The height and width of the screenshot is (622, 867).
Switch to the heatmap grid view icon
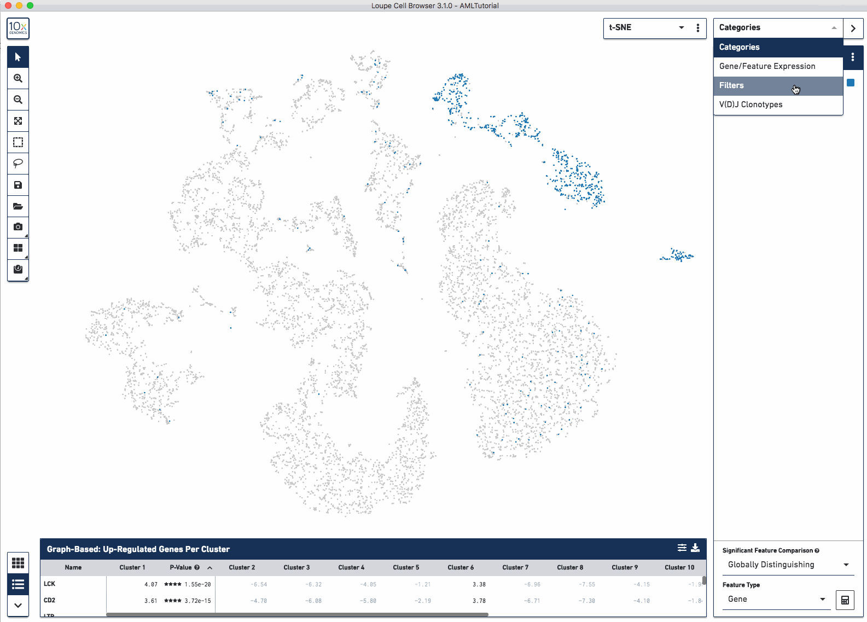[18, 563]
